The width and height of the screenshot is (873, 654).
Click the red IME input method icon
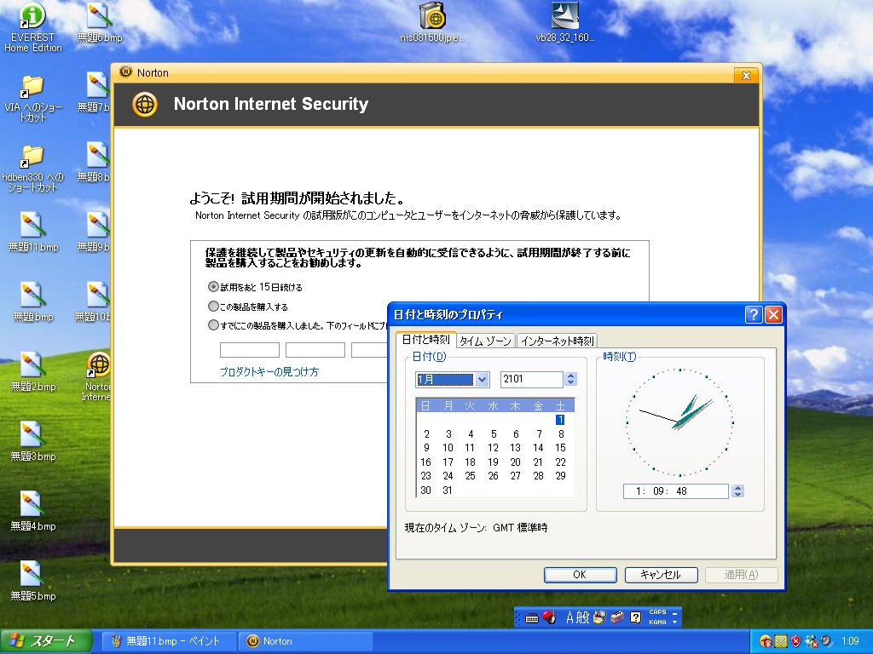pos(549,617)
